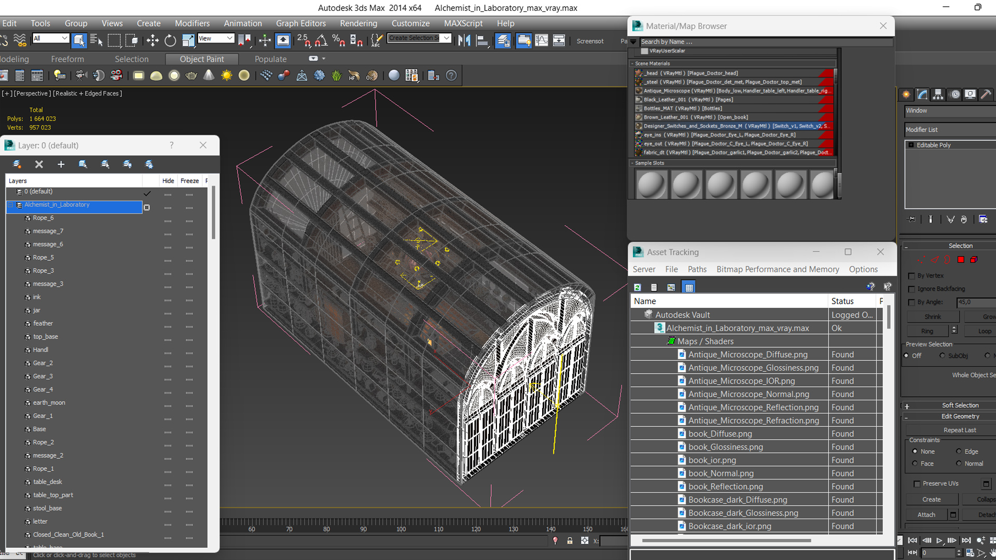Toggle the Percent Snap icon
The width and height of the screenshot is (996, 560).
click(x=339, y=40)
